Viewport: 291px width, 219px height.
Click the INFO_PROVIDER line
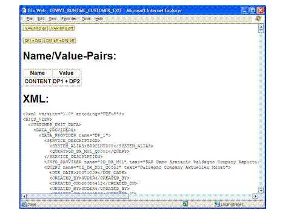[152, 162]
